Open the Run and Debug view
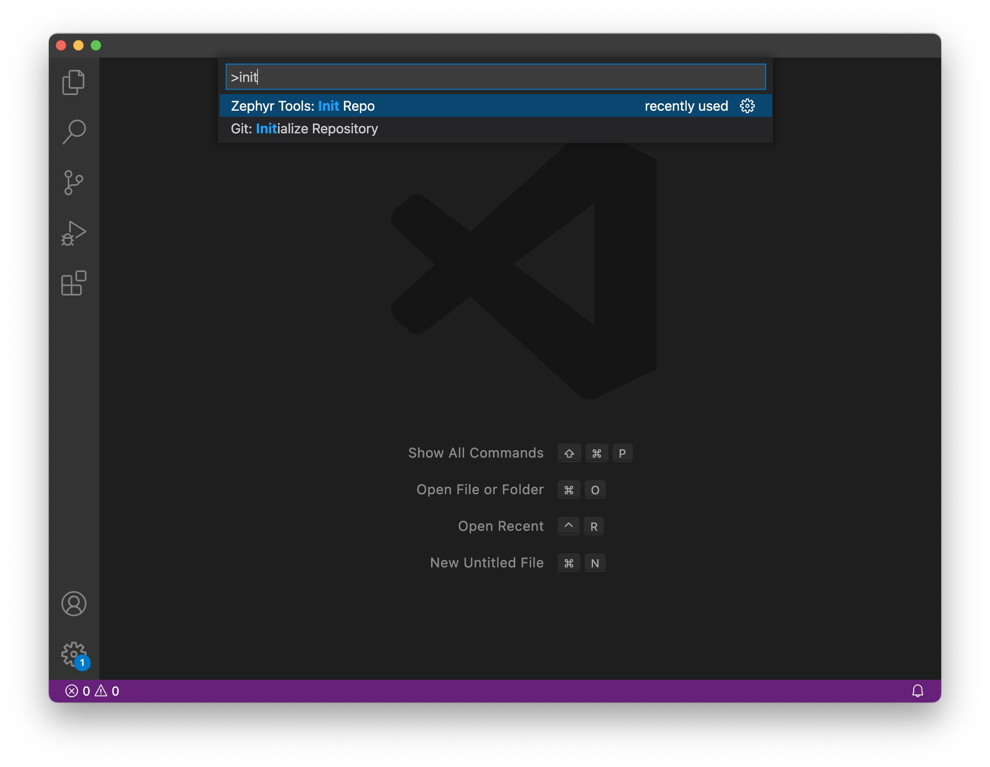Image resolution: width=990 pixels, height=767 pixels. (74, 234)
